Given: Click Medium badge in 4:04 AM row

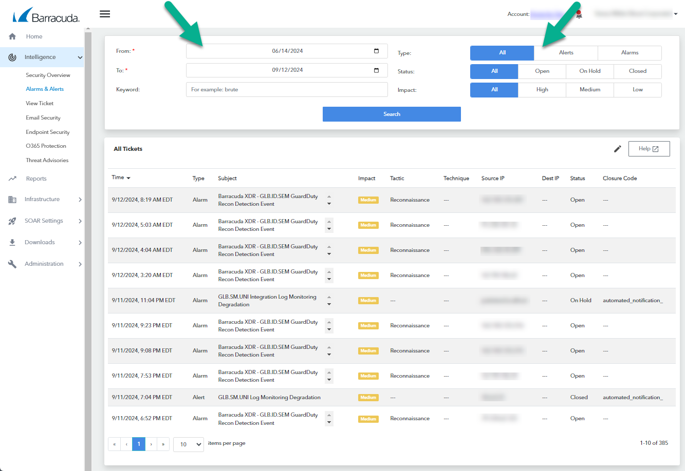Looking at the screenshot, I should point(368,250).
